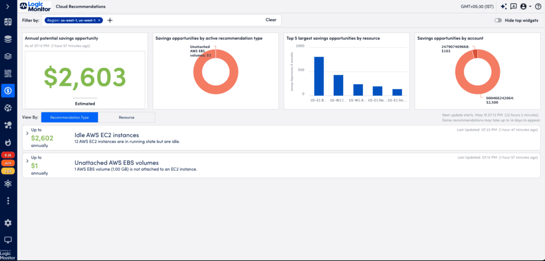Open the chat messages icon showing 4
545x261 pixels.
click(514, 6)
